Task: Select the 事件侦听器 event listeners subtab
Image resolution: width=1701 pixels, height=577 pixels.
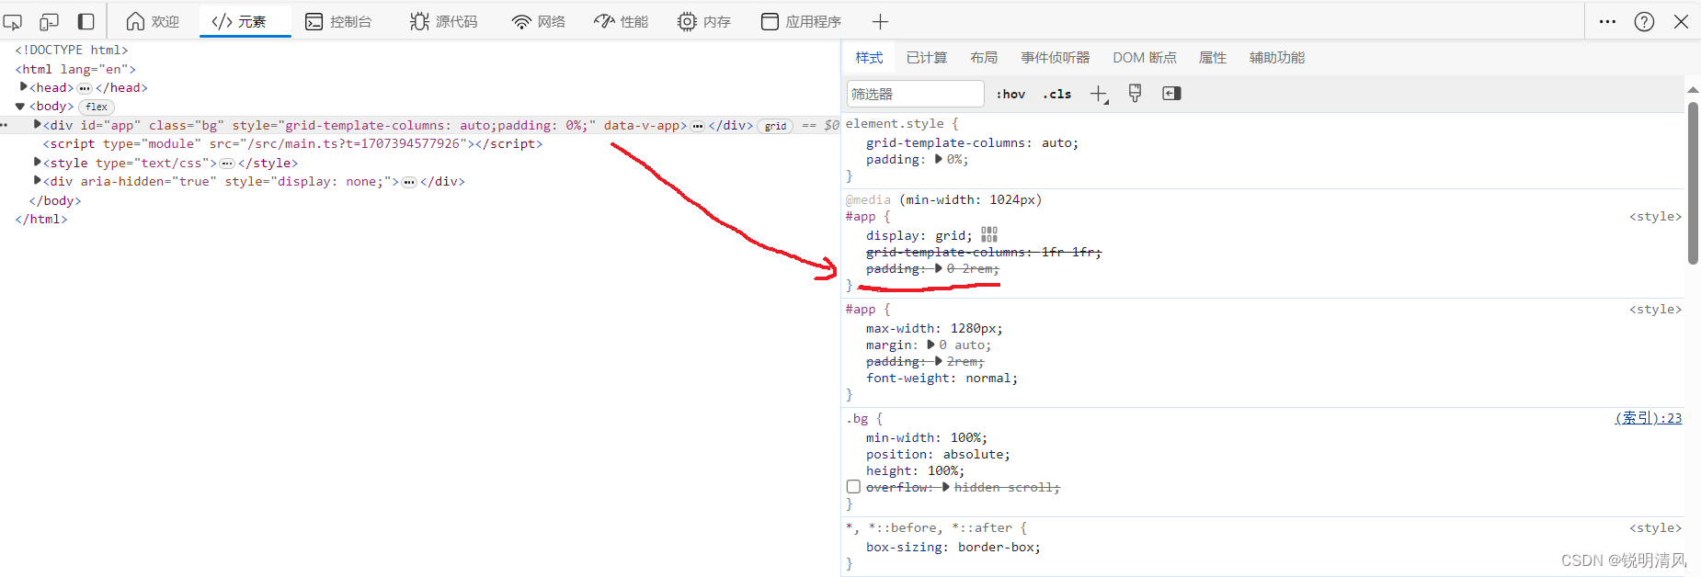Action: (1055, 57)
